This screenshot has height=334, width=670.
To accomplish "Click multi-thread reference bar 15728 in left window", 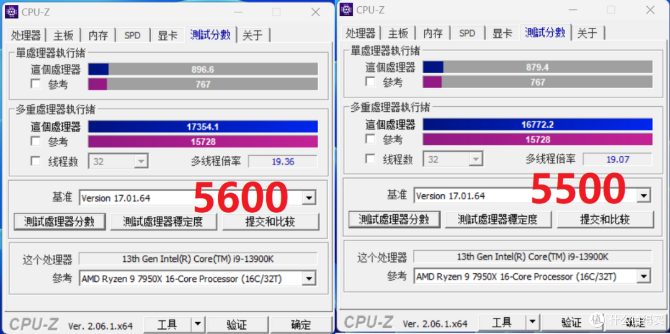I will pyautogui.click(x=203, y=142).
